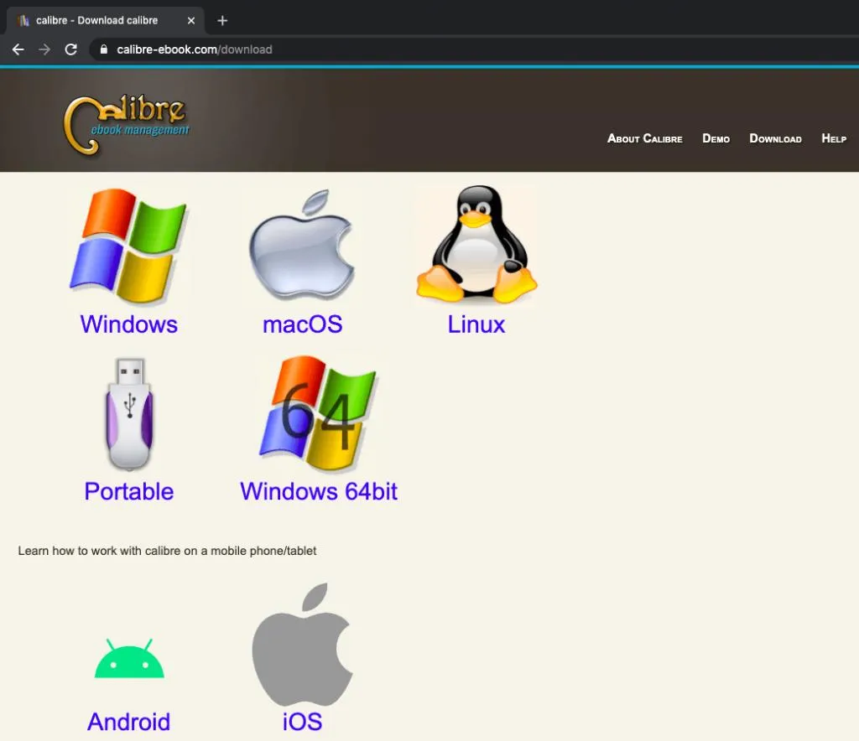Click the Windows 64bit text link
This screenshot has height=741, width=859.
click(319, 491)
